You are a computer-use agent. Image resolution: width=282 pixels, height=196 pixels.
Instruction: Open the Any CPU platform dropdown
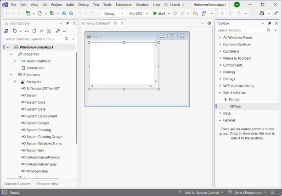click(139, 13)
